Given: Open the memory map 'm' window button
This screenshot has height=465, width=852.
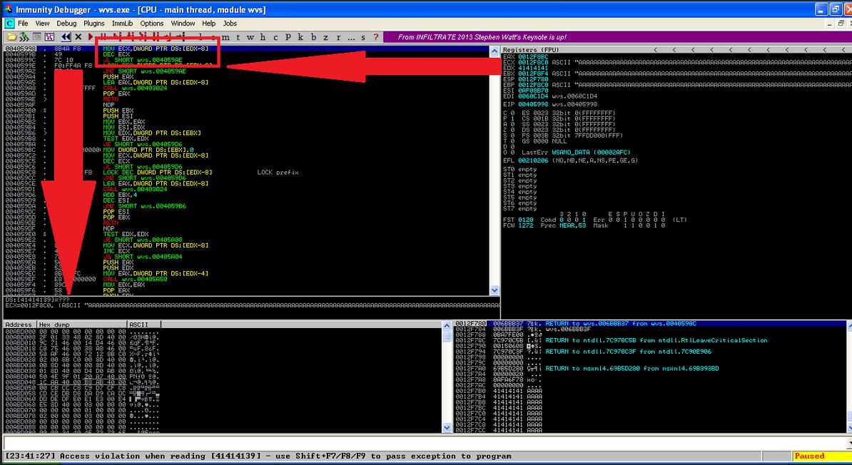Looking at the screenshot, I should (226, 37).
